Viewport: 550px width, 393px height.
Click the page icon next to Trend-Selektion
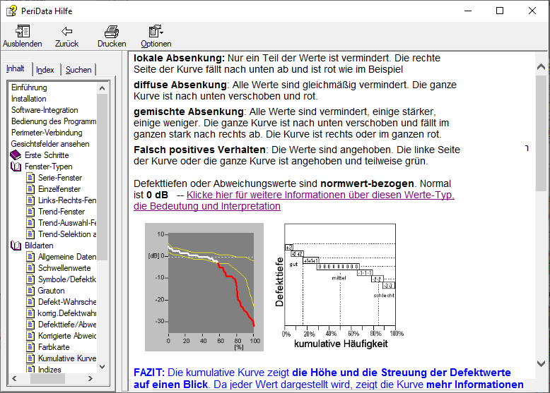[31, 234]
